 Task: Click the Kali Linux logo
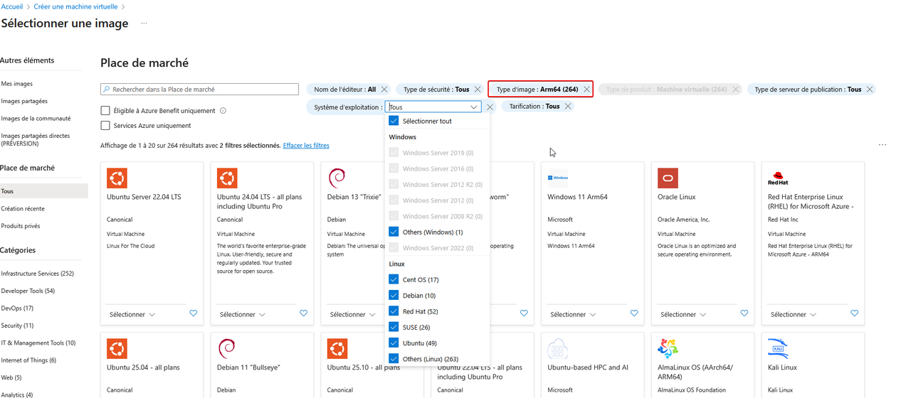tap(779, 348)
